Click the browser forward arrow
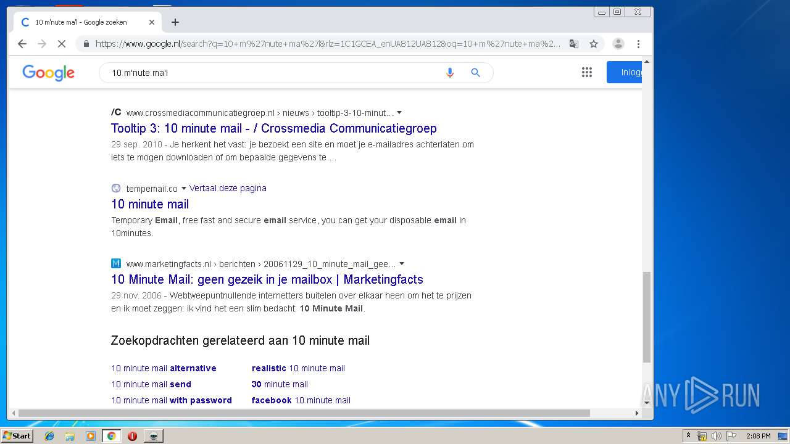Image resolution: width=790 pixels, height=444 pixels. coord(42,44)
